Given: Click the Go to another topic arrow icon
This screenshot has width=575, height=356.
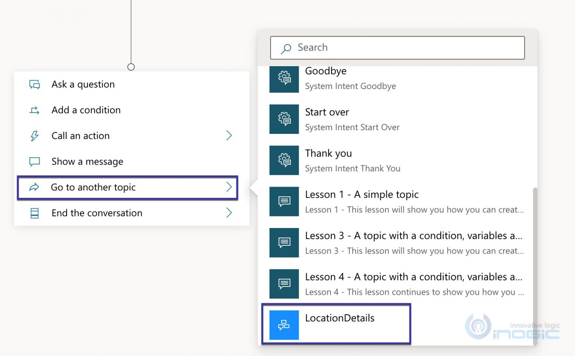Looking at the screenshot, I should pos(34,188).
